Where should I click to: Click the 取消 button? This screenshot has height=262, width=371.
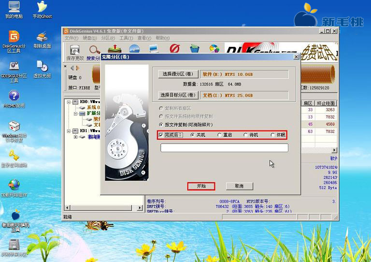click(x=239, y=186)
